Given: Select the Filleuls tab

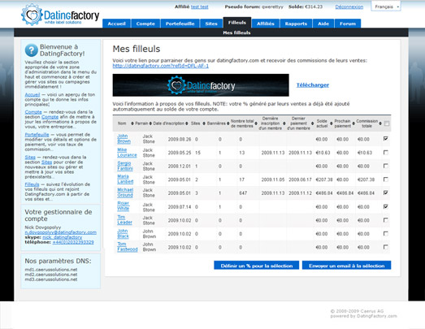Looking at the screenshot, I should click(237, 23).
